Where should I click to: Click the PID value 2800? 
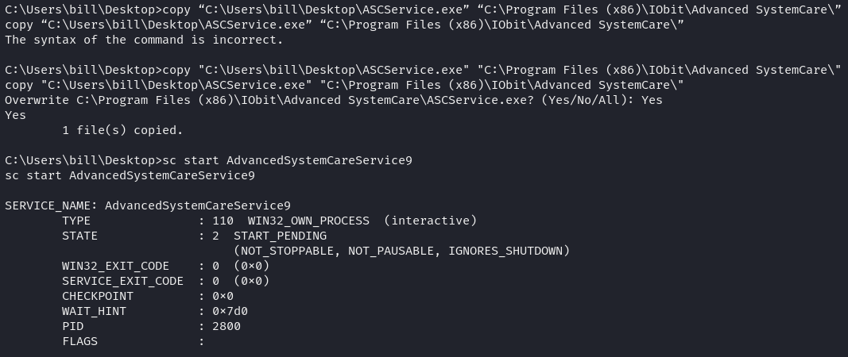[x=227, y=326]
